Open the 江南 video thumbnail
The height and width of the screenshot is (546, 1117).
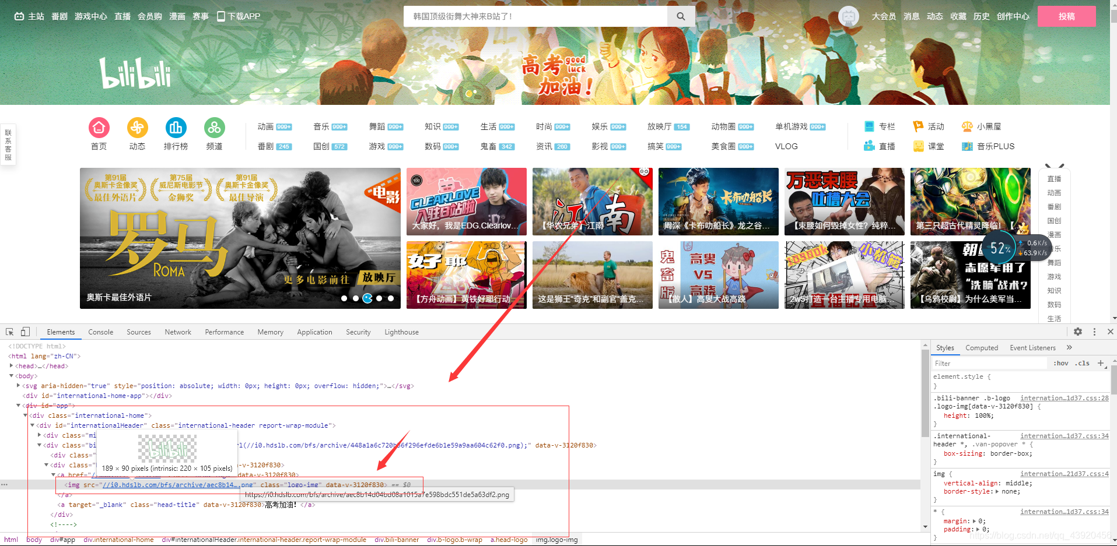[593, 202]
